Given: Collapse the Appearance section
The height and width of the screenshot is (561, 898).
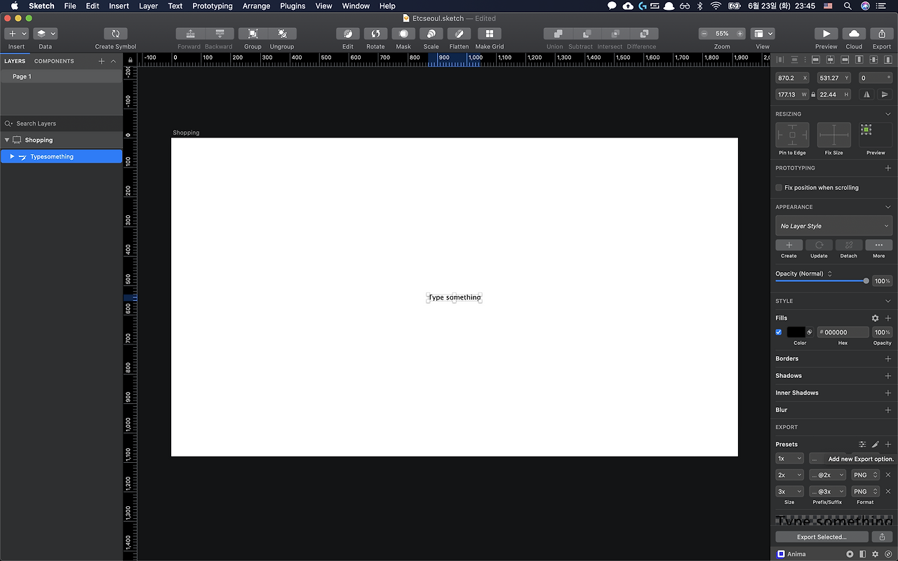Looking at the screenshot, I should click(888, 207).
